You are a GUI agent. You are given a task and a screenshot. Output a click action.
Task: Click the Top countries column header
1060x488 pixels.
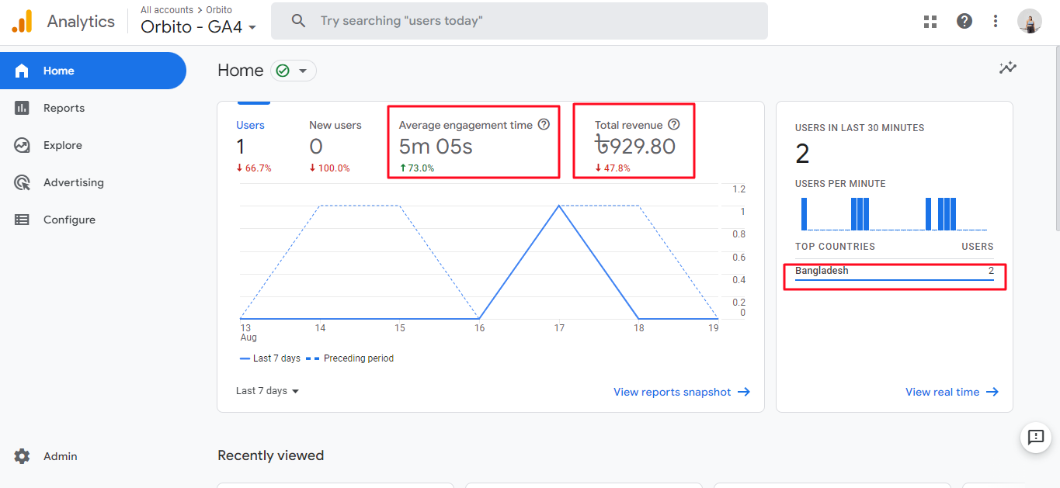click(x=835, y=247)
